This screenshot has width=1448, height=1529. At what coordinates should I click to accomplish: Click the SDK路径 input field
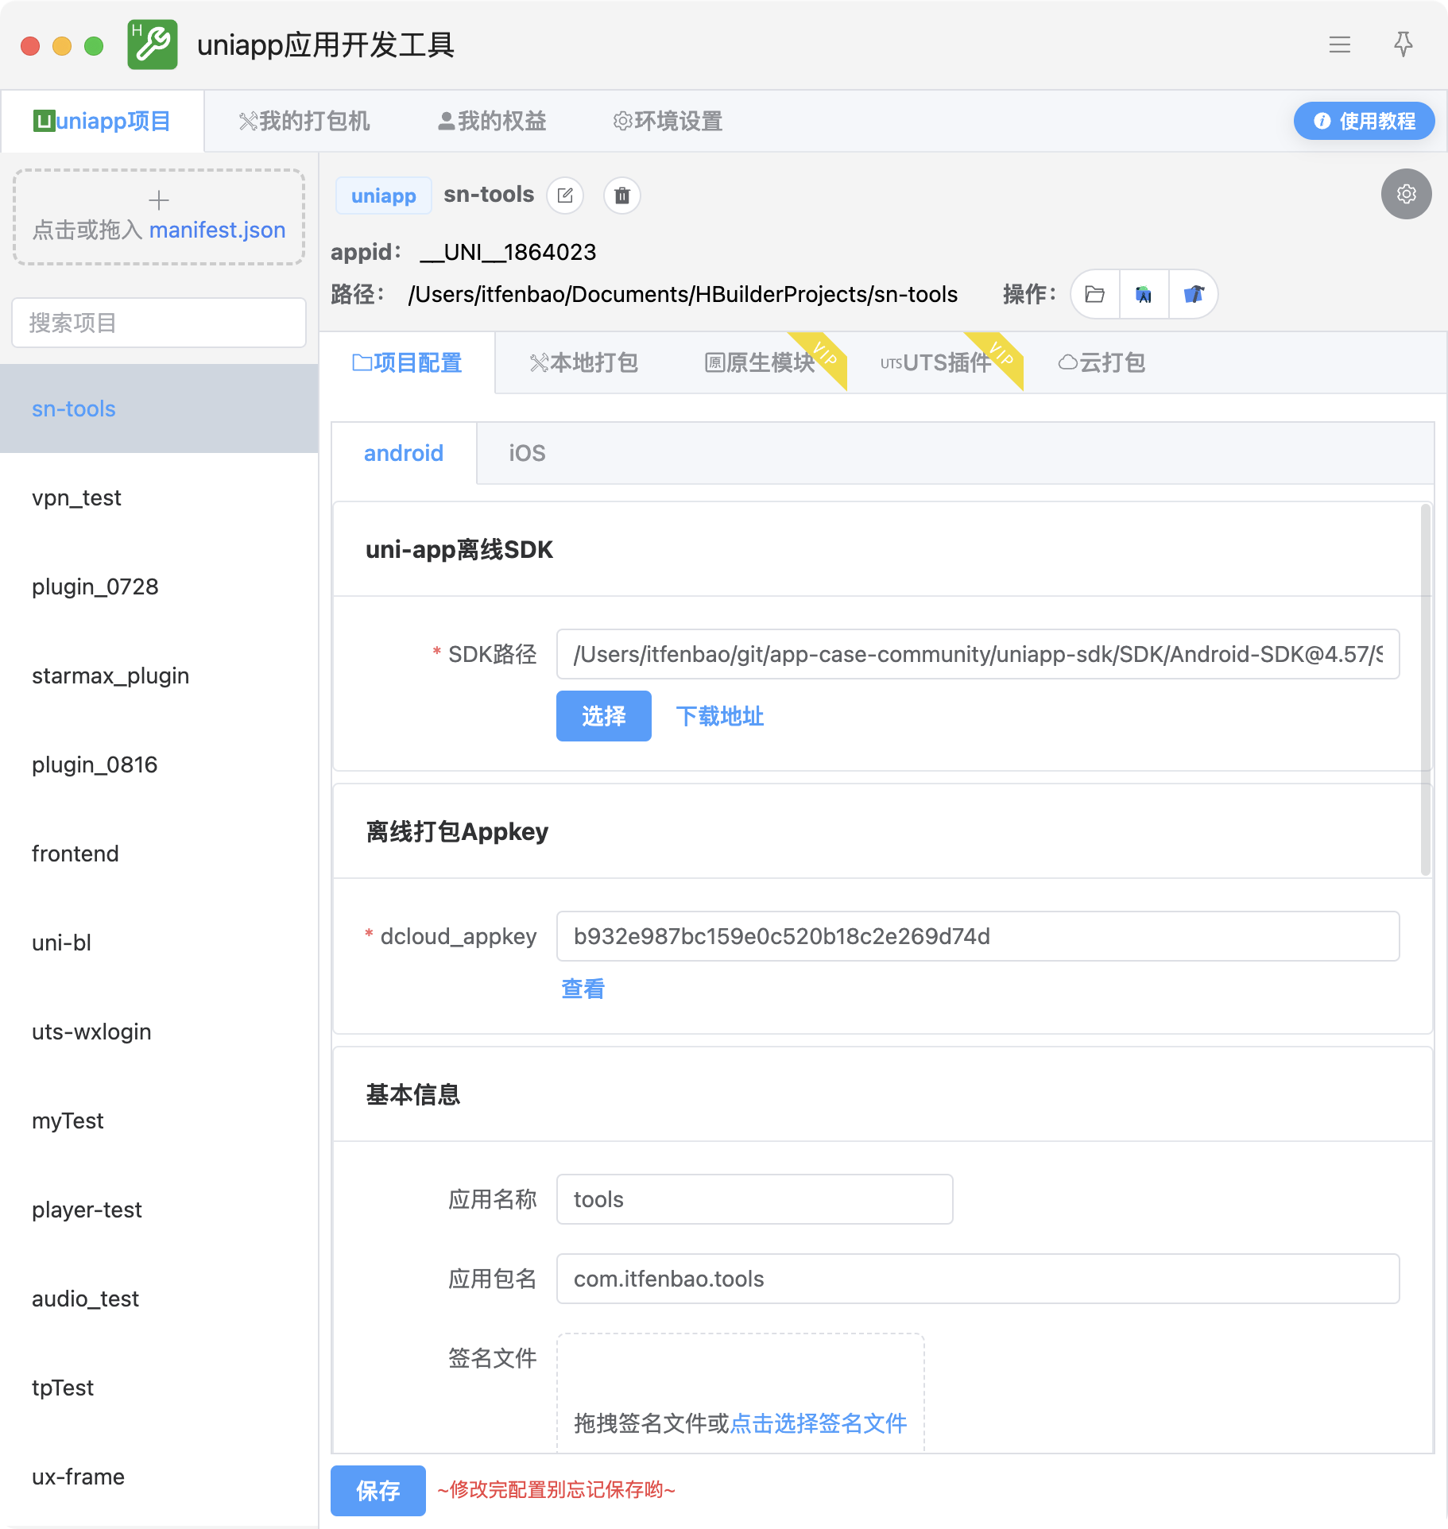(x=978, y=654)
